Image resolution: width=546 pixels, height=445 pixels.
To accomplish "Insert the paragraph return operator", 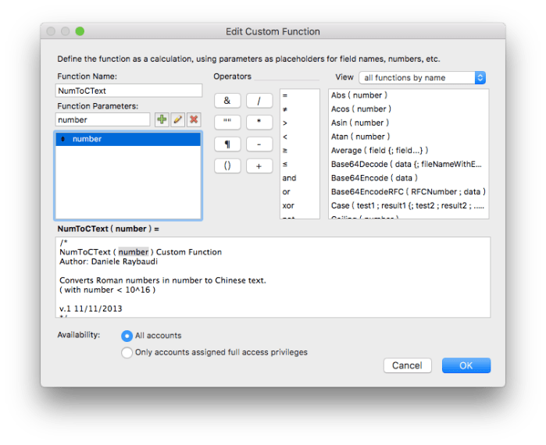I will coord(227,144).
